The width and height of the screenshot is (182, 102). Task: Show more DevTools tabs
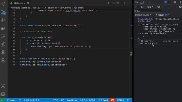point(149,2)
